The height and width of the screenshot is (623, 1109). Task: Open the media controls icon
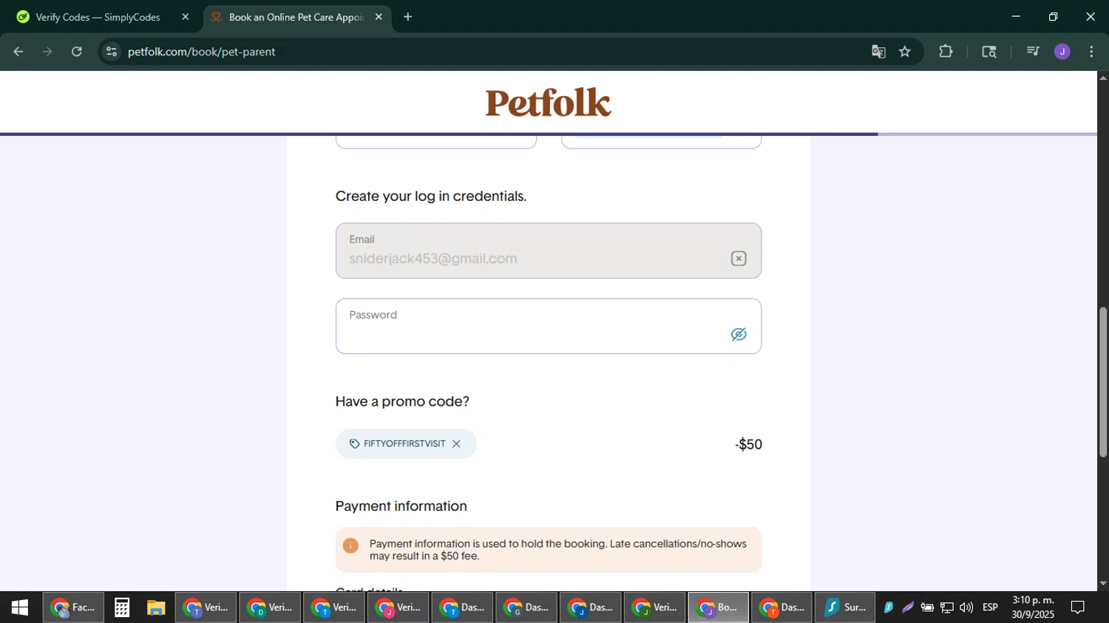click(1033, 52)
